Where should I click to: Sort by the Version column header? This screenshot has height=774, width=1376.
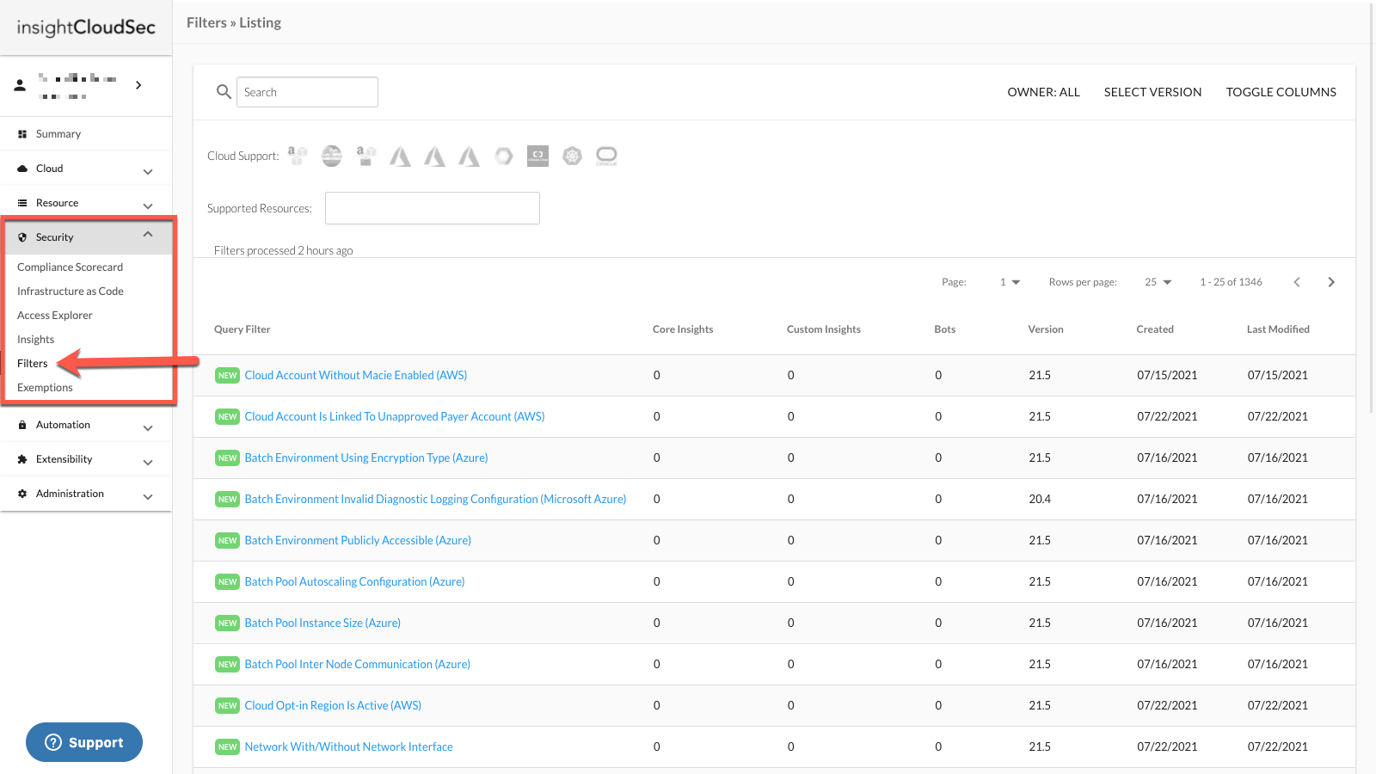[x=1046, y=329]
